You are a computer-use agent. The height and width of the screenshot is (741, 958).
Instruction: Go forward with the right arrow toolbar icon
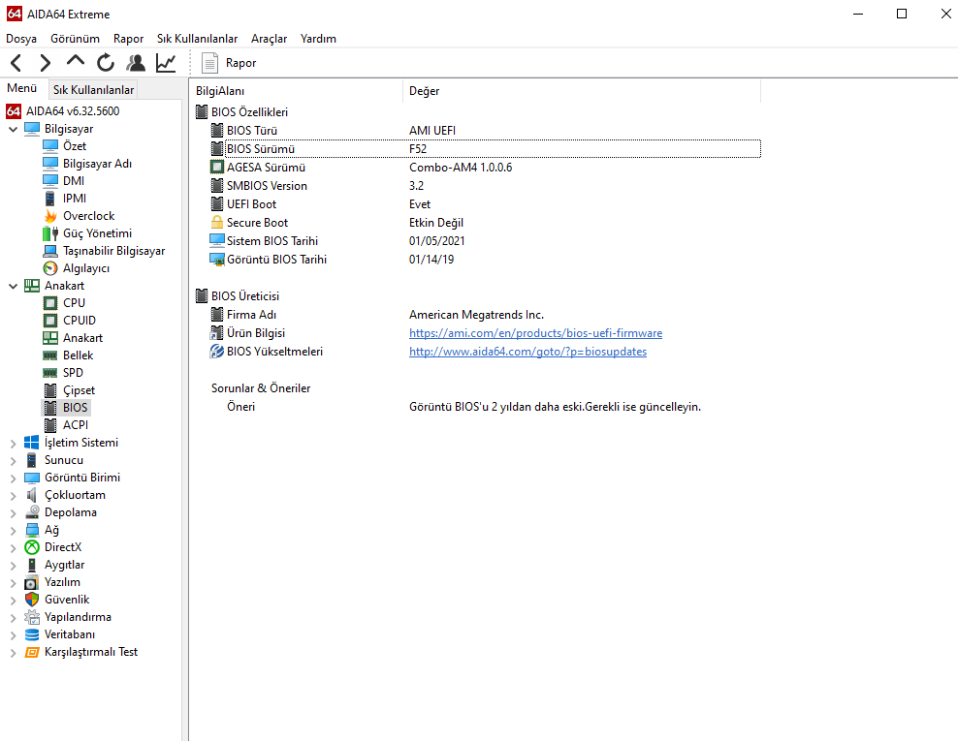point(46,63)
